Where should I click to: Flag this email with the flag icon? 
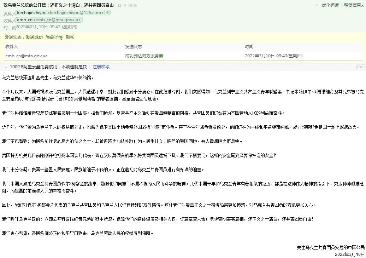tap(125, 5)
